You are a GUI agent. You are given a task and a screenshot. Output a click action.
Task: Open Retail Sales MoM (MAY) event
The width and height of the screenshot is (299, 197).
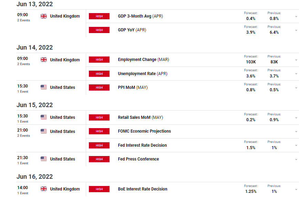tap(140, 117)
